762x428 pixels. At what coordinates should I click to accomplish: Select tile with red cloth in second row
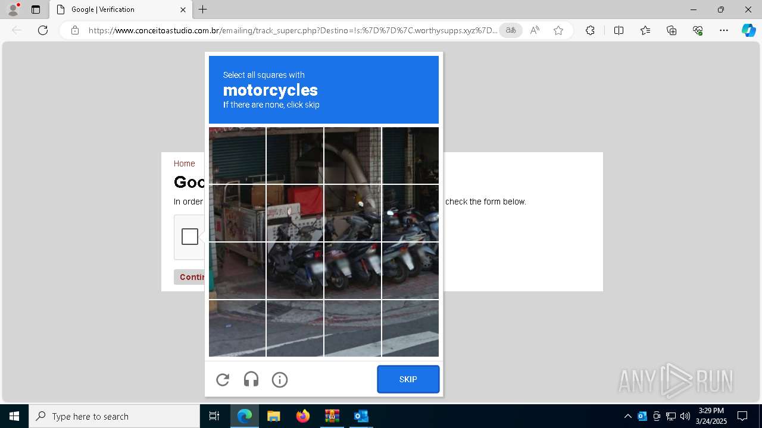pyautogui.click(x=295, y=213)
